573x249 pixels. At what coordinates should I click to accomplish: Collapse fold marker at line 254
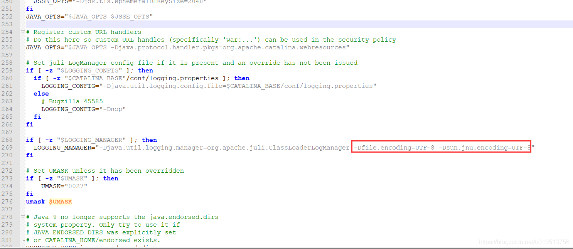point(23,32)
